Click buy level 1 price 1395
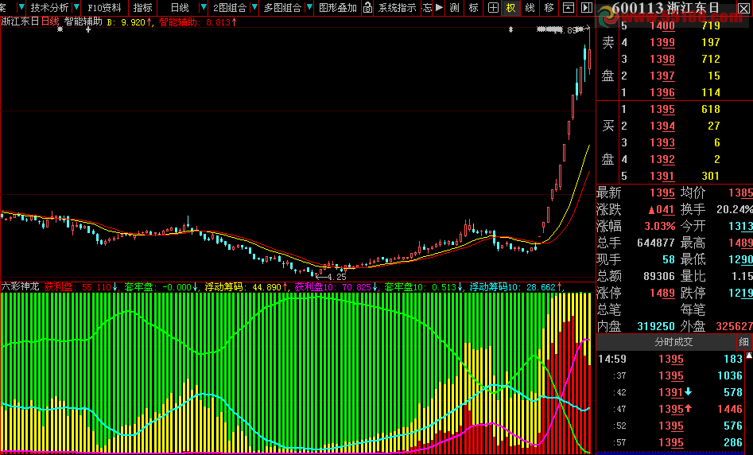This screenshot has width=753, height=455. coord(662,109)
